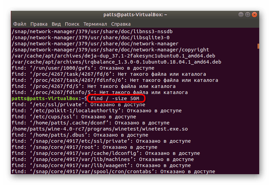Click the /etc/polkit-1/localauthority error line

97,111
